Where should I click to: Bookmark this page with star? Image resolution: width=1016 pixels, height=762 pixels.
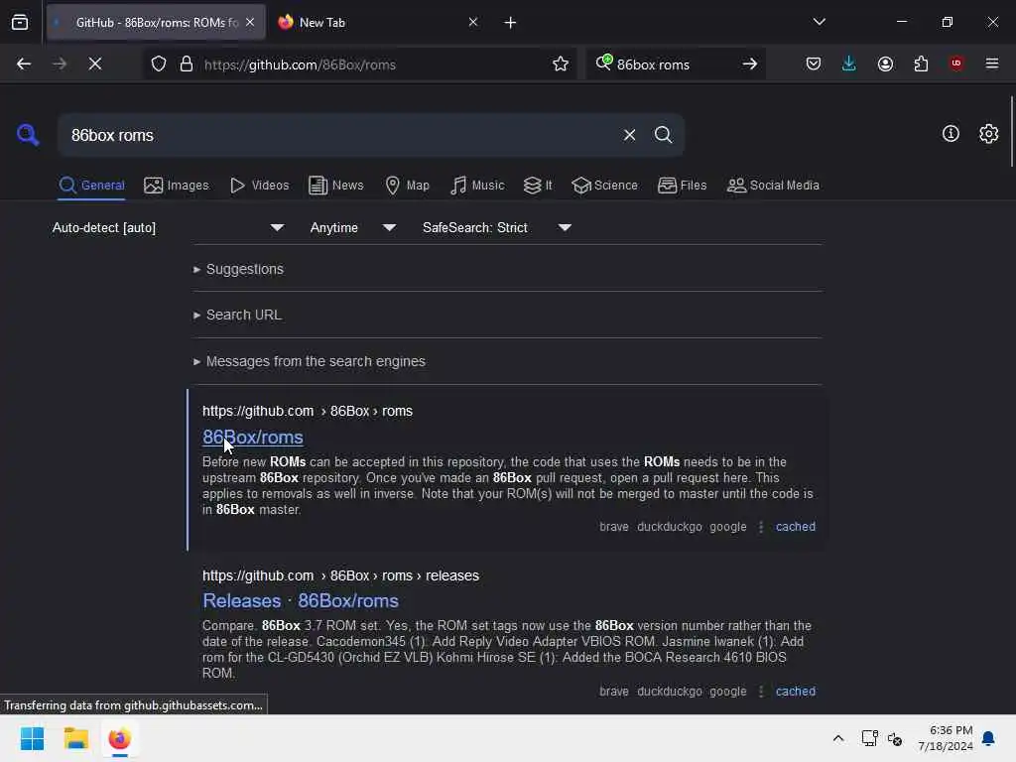point(561,63)
